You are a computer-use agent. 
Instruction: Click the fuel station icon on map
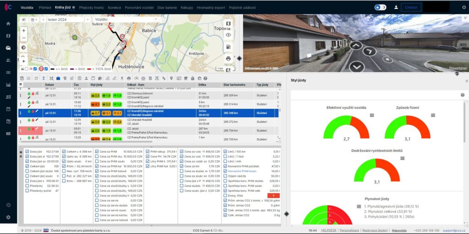pyautogui.click(x=228, y=47)
